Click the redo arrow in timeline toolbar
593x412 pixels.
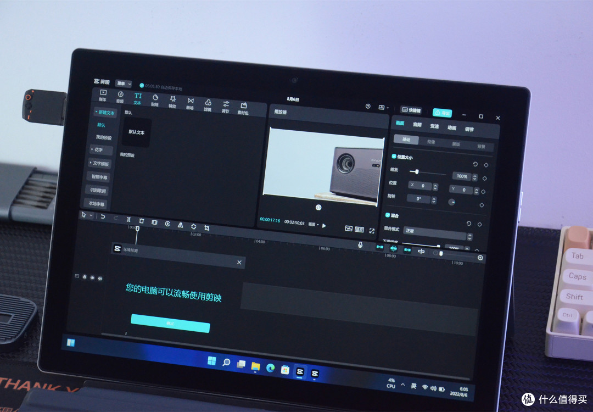(115, 218)
